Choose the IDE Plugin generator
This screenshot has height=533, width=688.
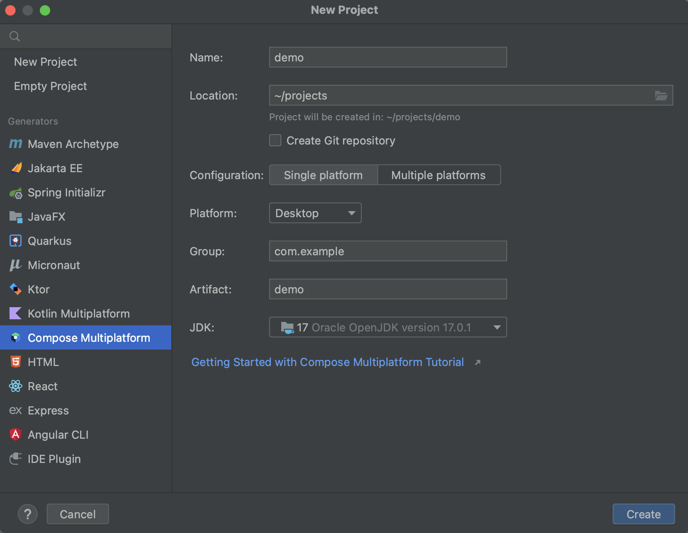click(x=86, y=459)
